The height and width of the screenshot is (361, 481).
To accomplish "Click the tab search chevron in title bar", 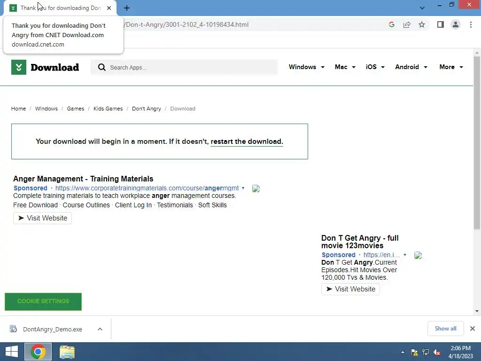I will click(422, 8).
